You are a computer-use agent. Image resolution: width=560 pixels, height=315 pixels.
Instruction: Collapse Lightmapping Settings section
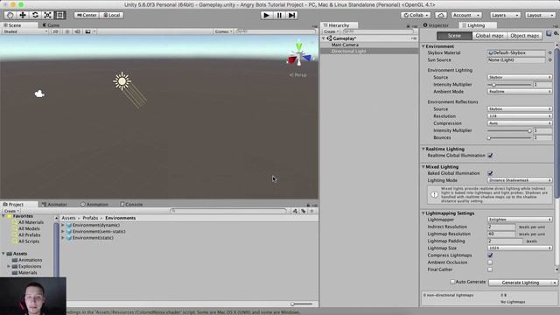pos(423,213)
